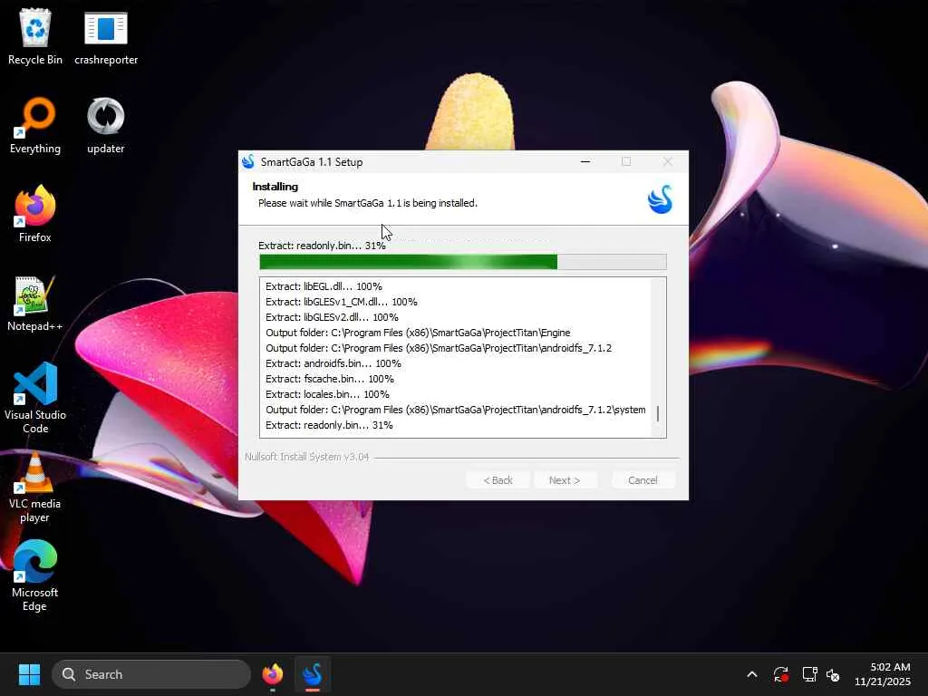The height and width of the screenshot is (696, 928).
Task: Select the Microsoft Edge desktop shortcut
Action: click(x=35, y=575)
